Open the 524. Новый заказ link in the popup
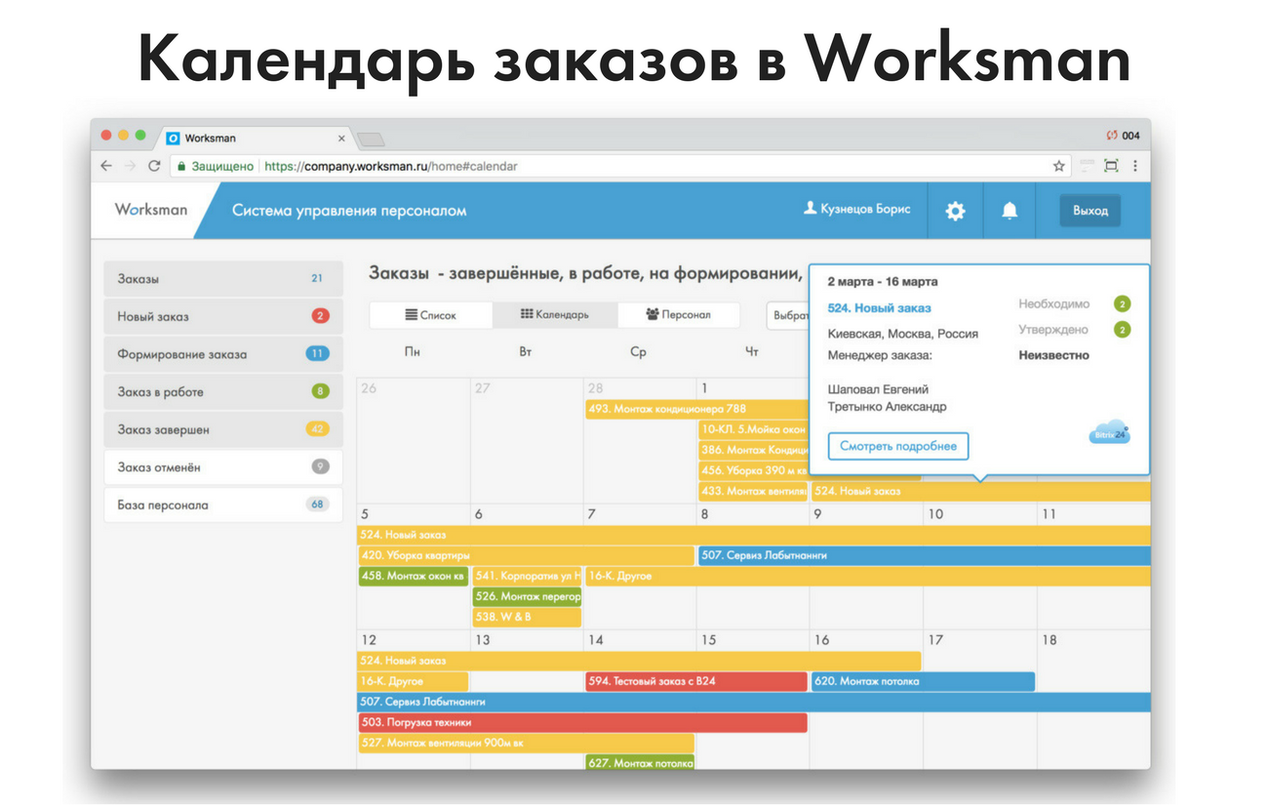 879,307
